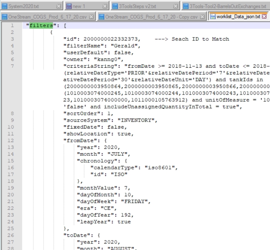
Task: Click the "toDate" key
Action: 77,235
